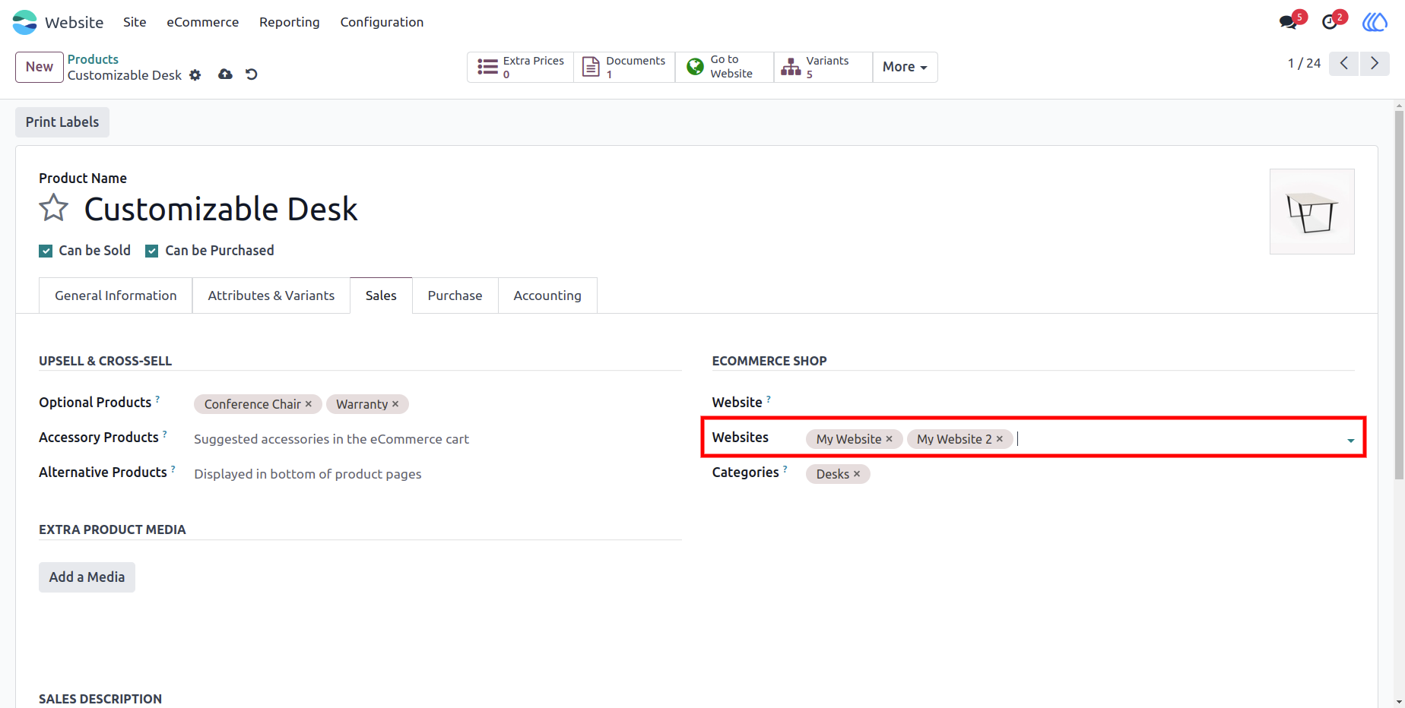
Task: Click the Accessory Products input field
Action: pyautogui.click(x=437, y=439)
